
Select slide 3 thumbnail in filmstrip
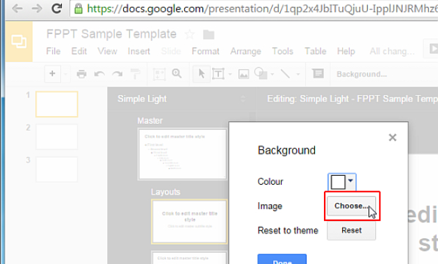(x=57, y=170)
